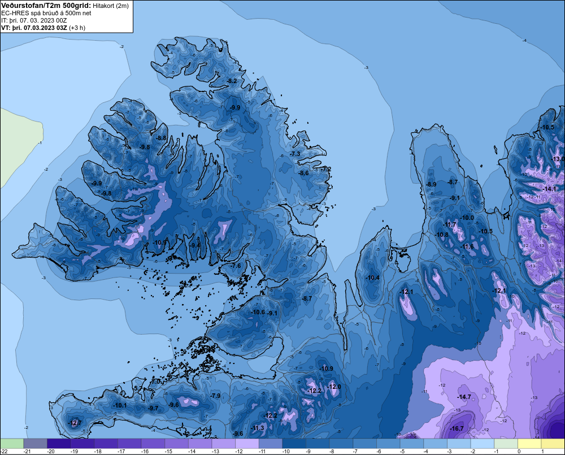Select the -20 legend color swatch
This screenshot has width=565, height=455.
(59, 443)
